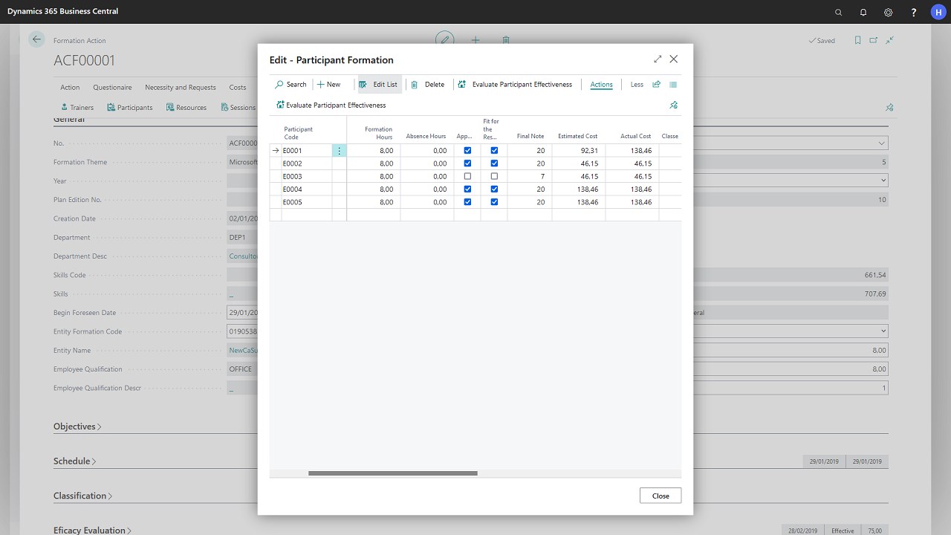Open search from the top bar magnifier
951x535 pixels.
pos(839,12)
